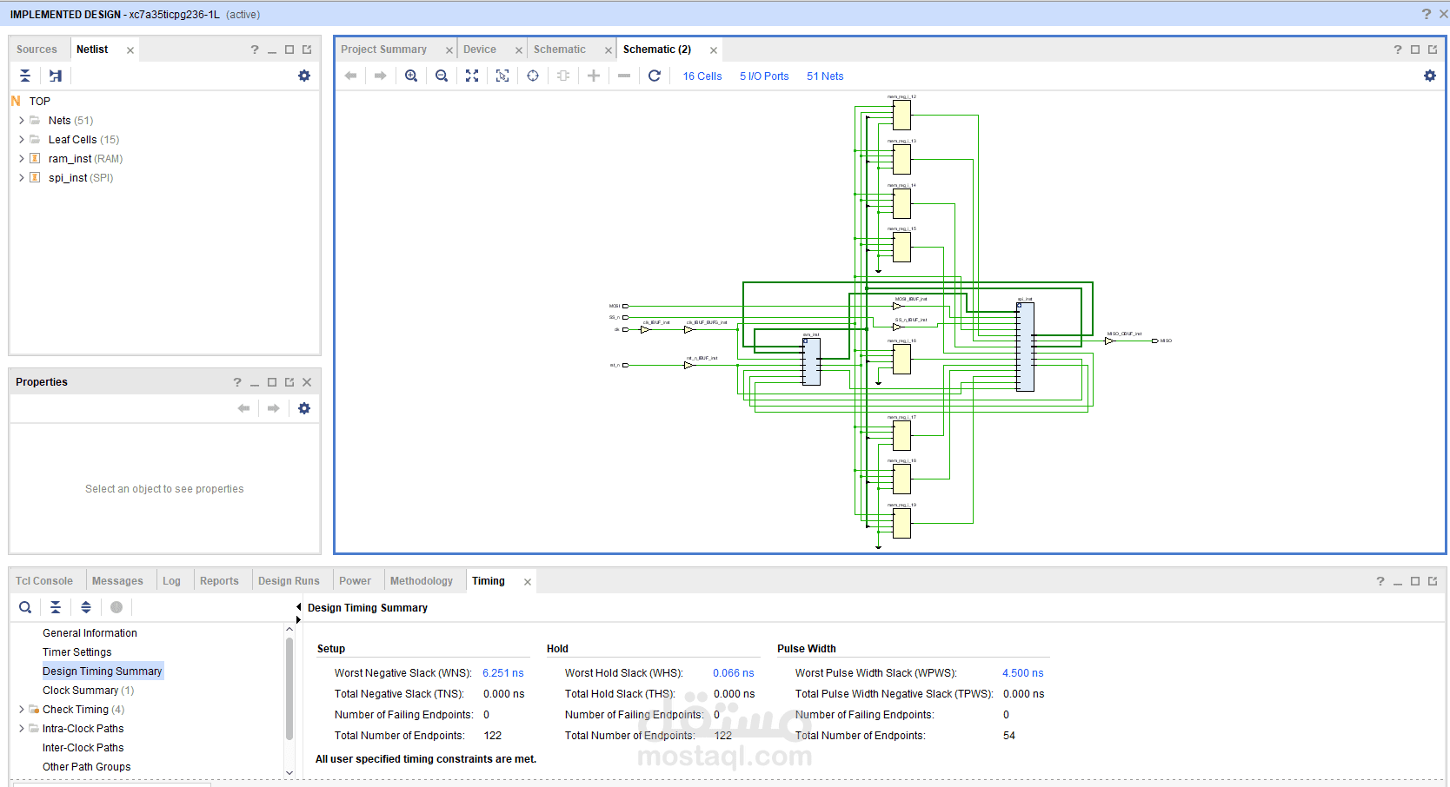Viewport: 1450px width, 787px height.
Task: Open schematic settings gear
Action: click(1430, 76)
